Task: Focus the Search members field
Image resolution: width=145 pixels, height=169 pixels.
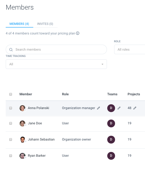Action: 56,49
